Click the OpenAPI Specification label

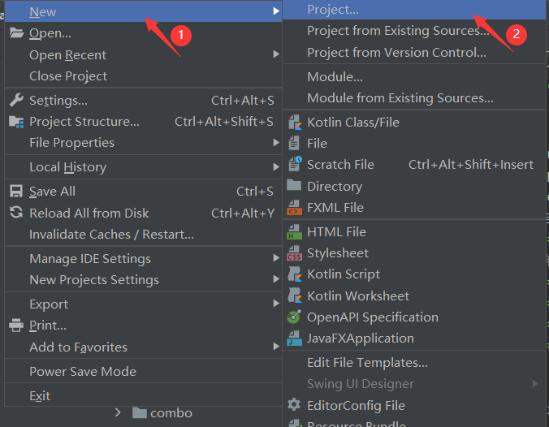pyautogui.click(x=373, y=317)
